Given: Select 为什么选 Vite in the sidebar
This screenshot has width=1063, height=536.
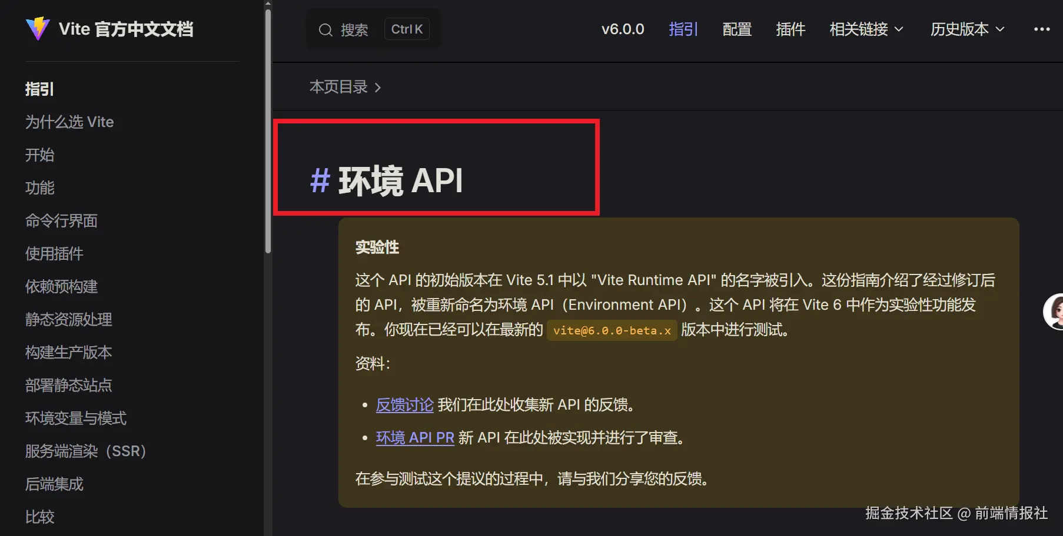Looking at the screenshot, I should point(69,122).
